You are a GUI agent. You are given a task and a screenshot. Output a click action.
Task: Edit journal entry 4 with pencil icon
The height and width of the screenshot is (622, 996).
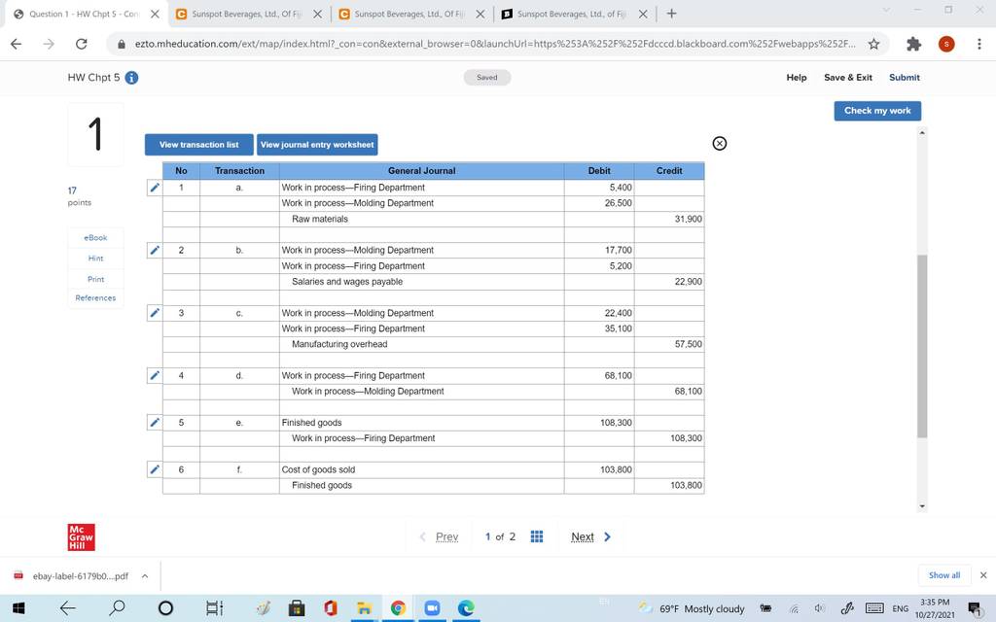point(155,375)
